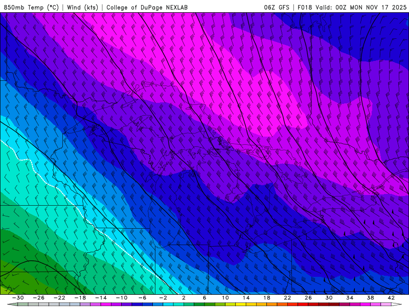Click the right arrow end of the color bar
Viewport: 409px width, 307px height.
pyautogui.click(x=397, y=304)
